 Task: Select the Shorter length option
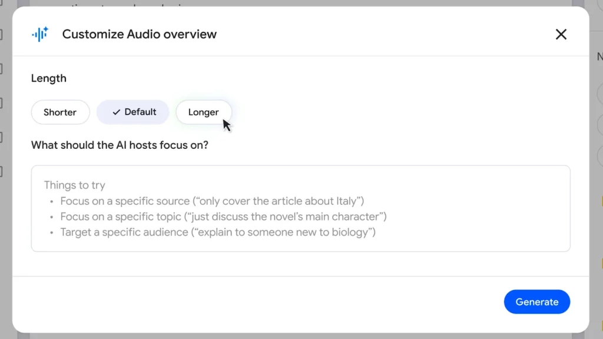60,112
